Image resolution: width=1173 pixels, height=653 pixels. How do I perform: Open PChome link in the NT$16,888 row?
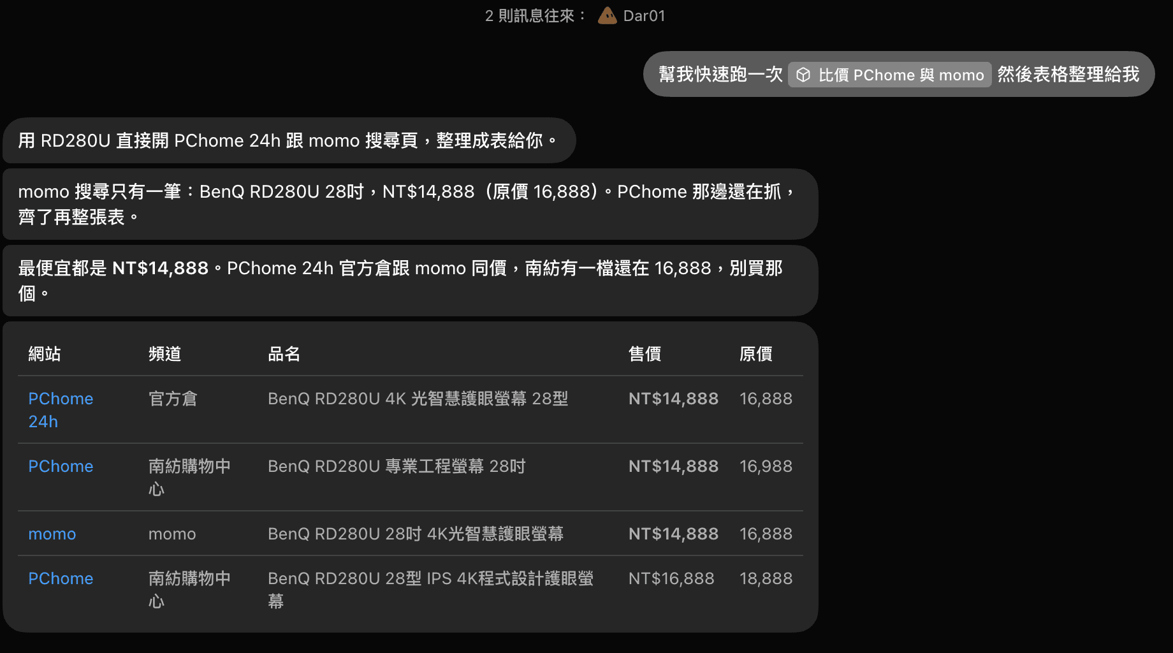coord(61,578)
